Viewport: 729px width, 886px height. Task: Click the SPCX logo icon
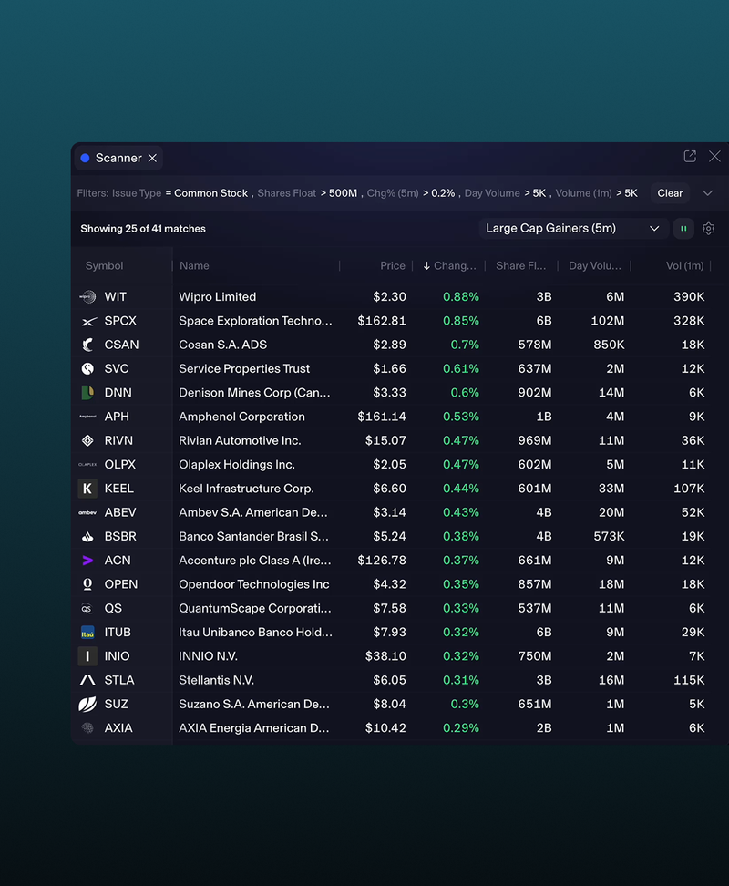click(x=87, y=321)
